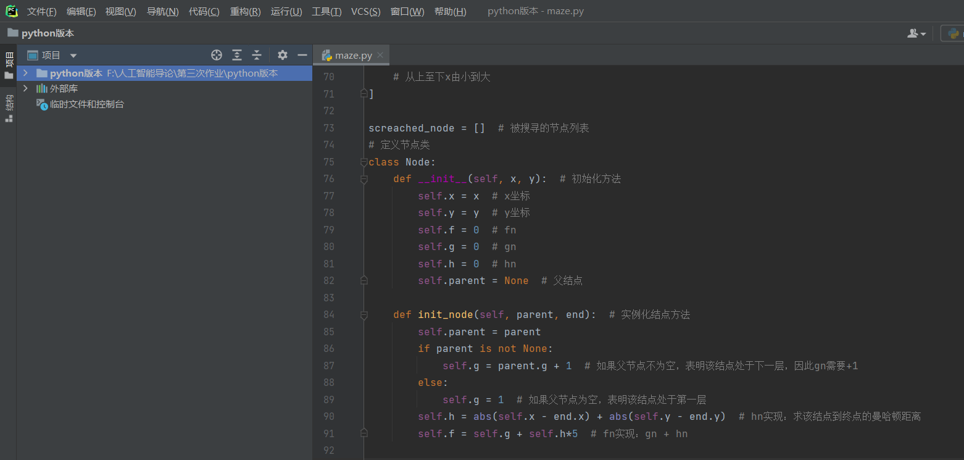Click the Python run configuration selector

(952, 33)
